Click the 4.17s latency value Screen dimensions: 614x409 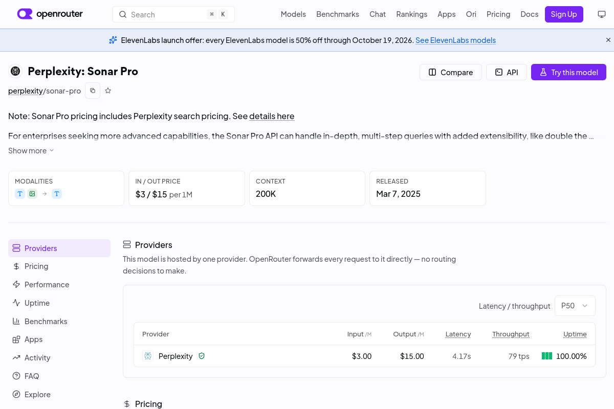click(x=462, y=356)
